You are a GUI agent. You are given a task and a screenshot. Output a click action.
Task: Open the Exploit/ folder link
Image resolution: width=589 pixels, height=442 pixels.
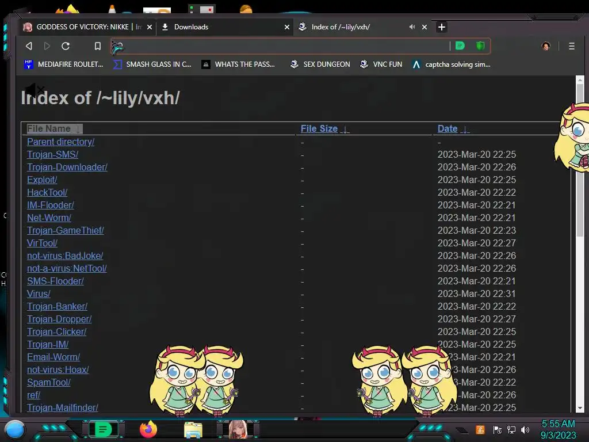[x=42, y=180]
